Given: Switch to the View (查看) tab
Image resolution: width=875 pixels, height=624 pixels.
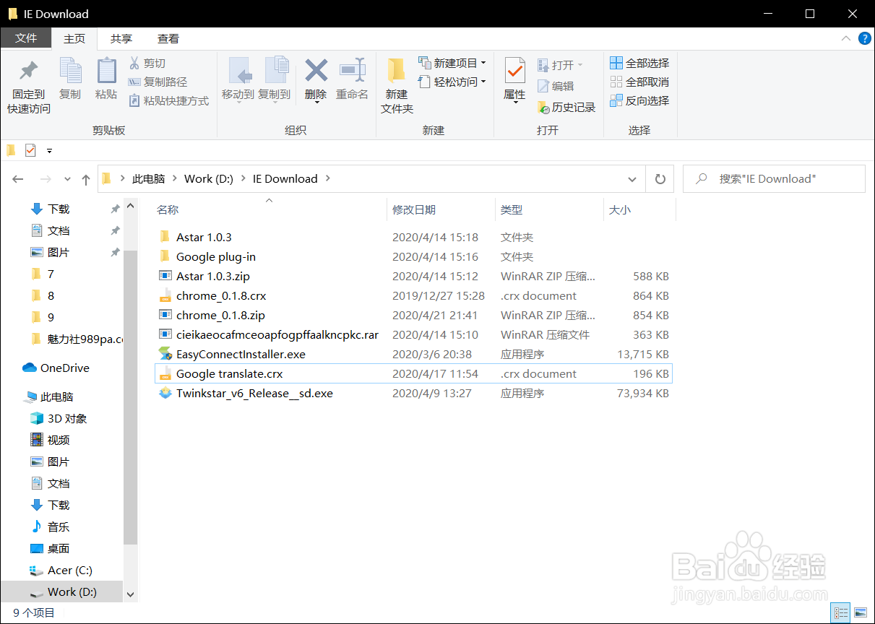Looking at the screenshot, I should pyautogui.click(x=168, y=38).
